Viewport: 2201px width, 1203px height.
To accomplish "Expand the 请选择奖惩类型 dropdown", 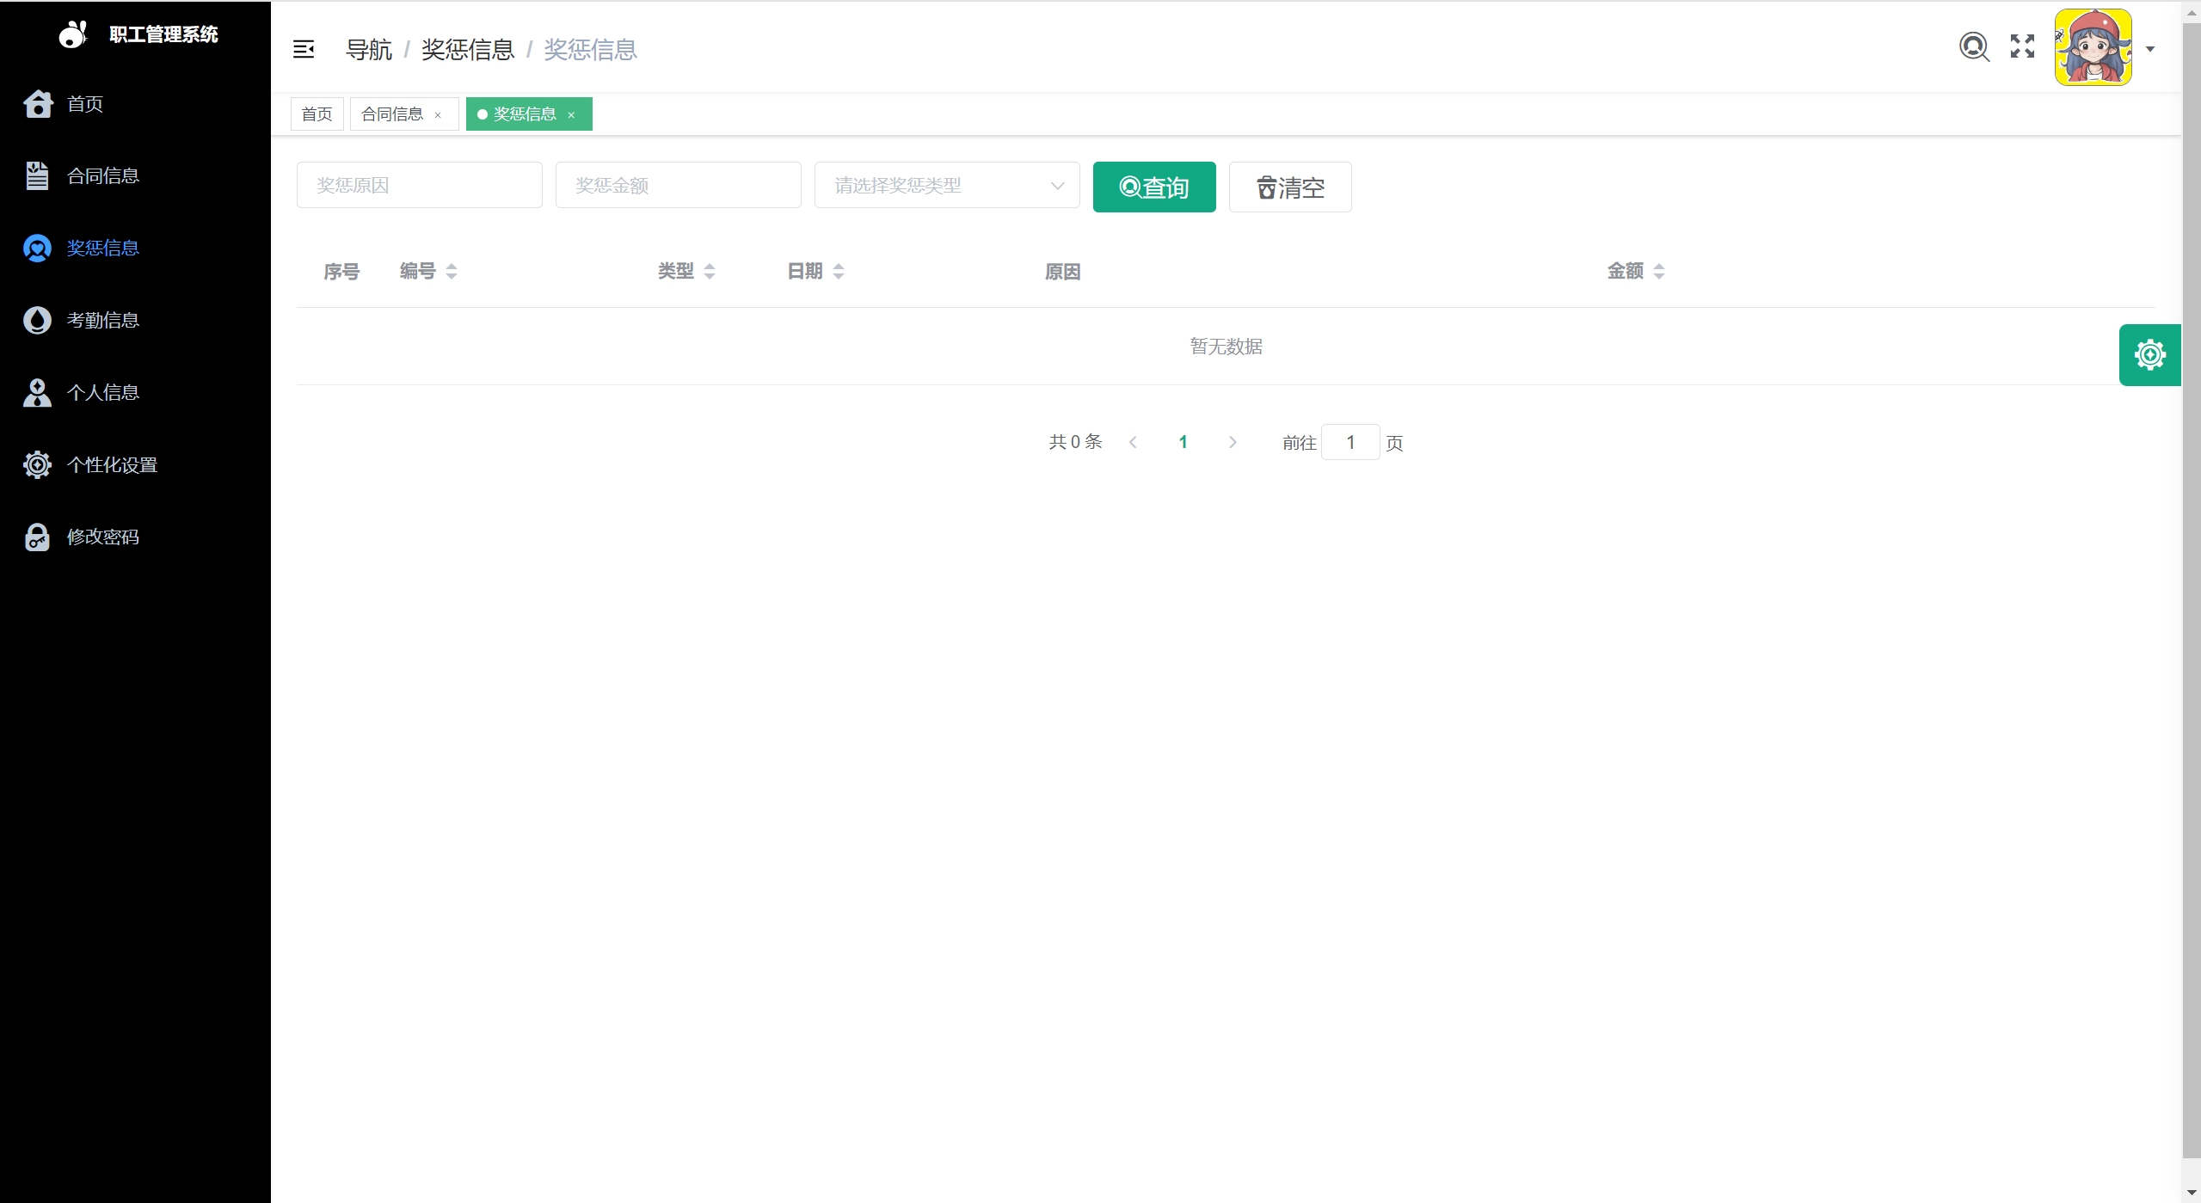I will (x=946, y=186).
